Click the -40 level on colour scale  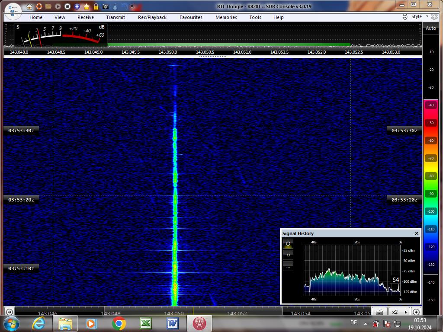point(431,105)
